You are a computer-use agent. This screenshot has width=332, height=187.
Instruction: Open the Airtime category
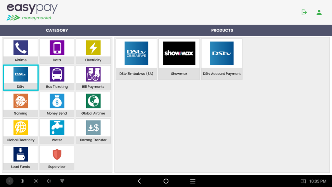[20, 51]
